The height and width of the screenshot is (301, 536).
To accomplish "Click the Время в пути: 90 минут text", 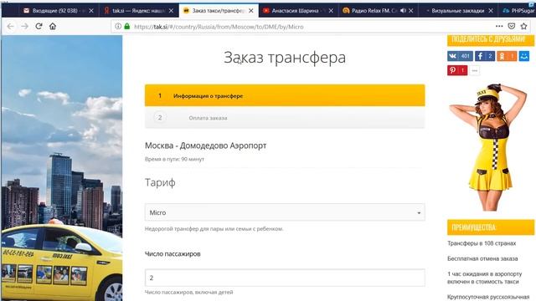I will (174, 159).
